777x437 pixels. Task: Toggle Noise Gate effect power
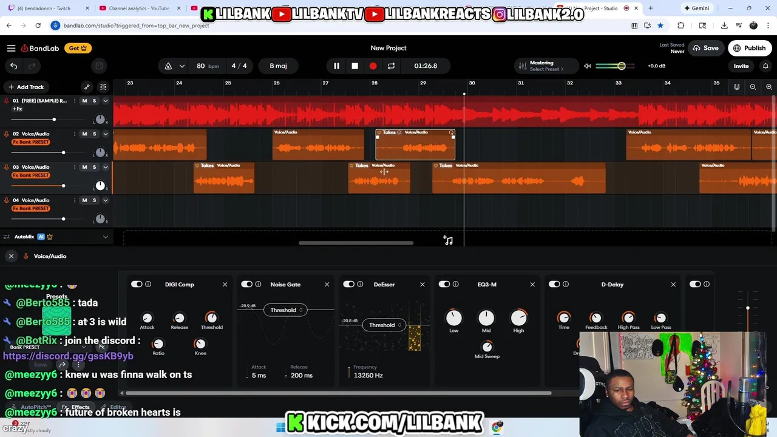tap(246, 284)
